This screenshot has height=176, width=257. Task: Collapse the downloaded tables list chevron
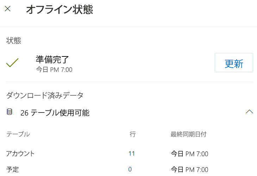pos(249,112)
